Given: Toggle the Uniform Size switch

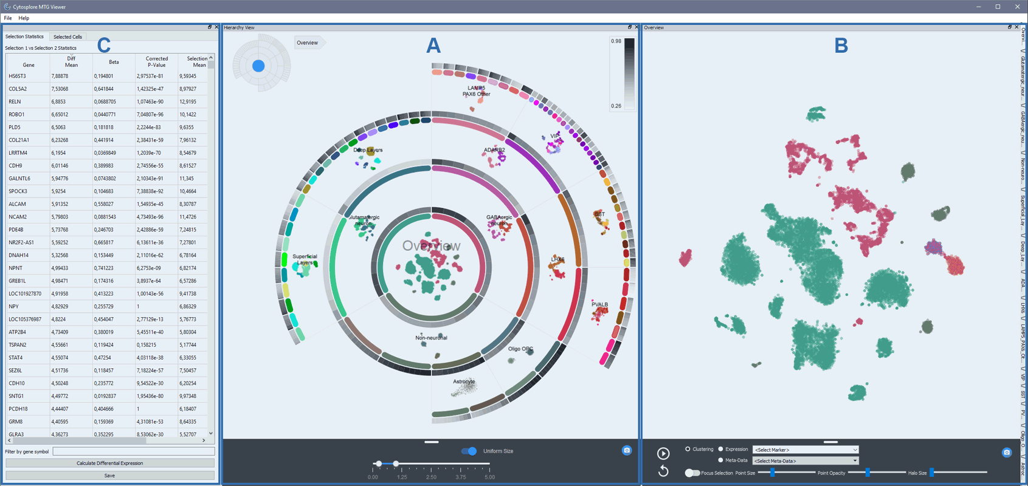Looking at the screenshot, I should pos(469,451).
